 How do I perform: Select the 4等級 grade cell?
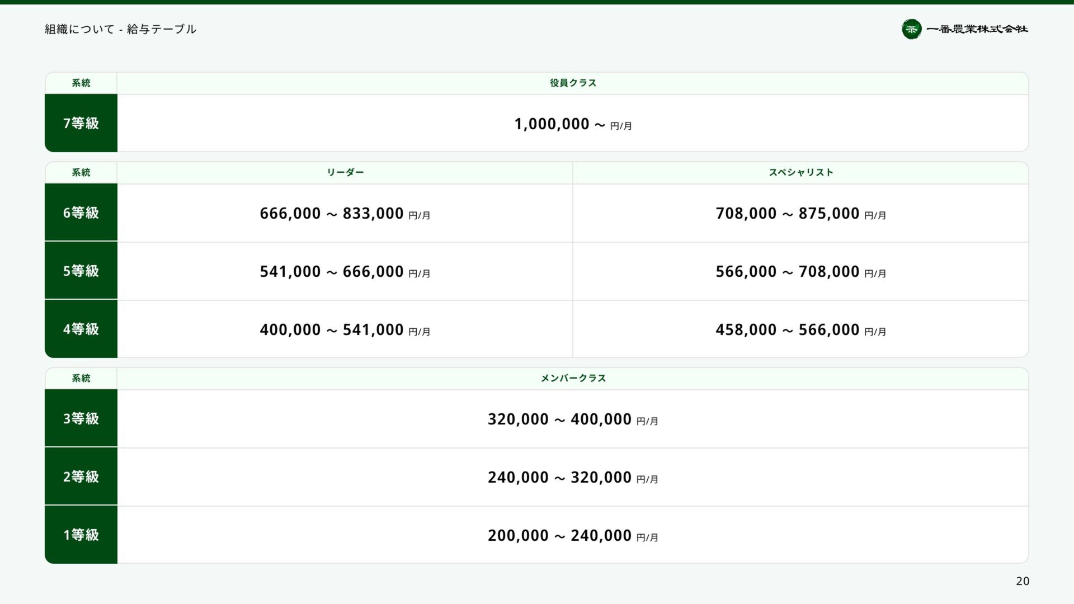click(x=81, y=329)
